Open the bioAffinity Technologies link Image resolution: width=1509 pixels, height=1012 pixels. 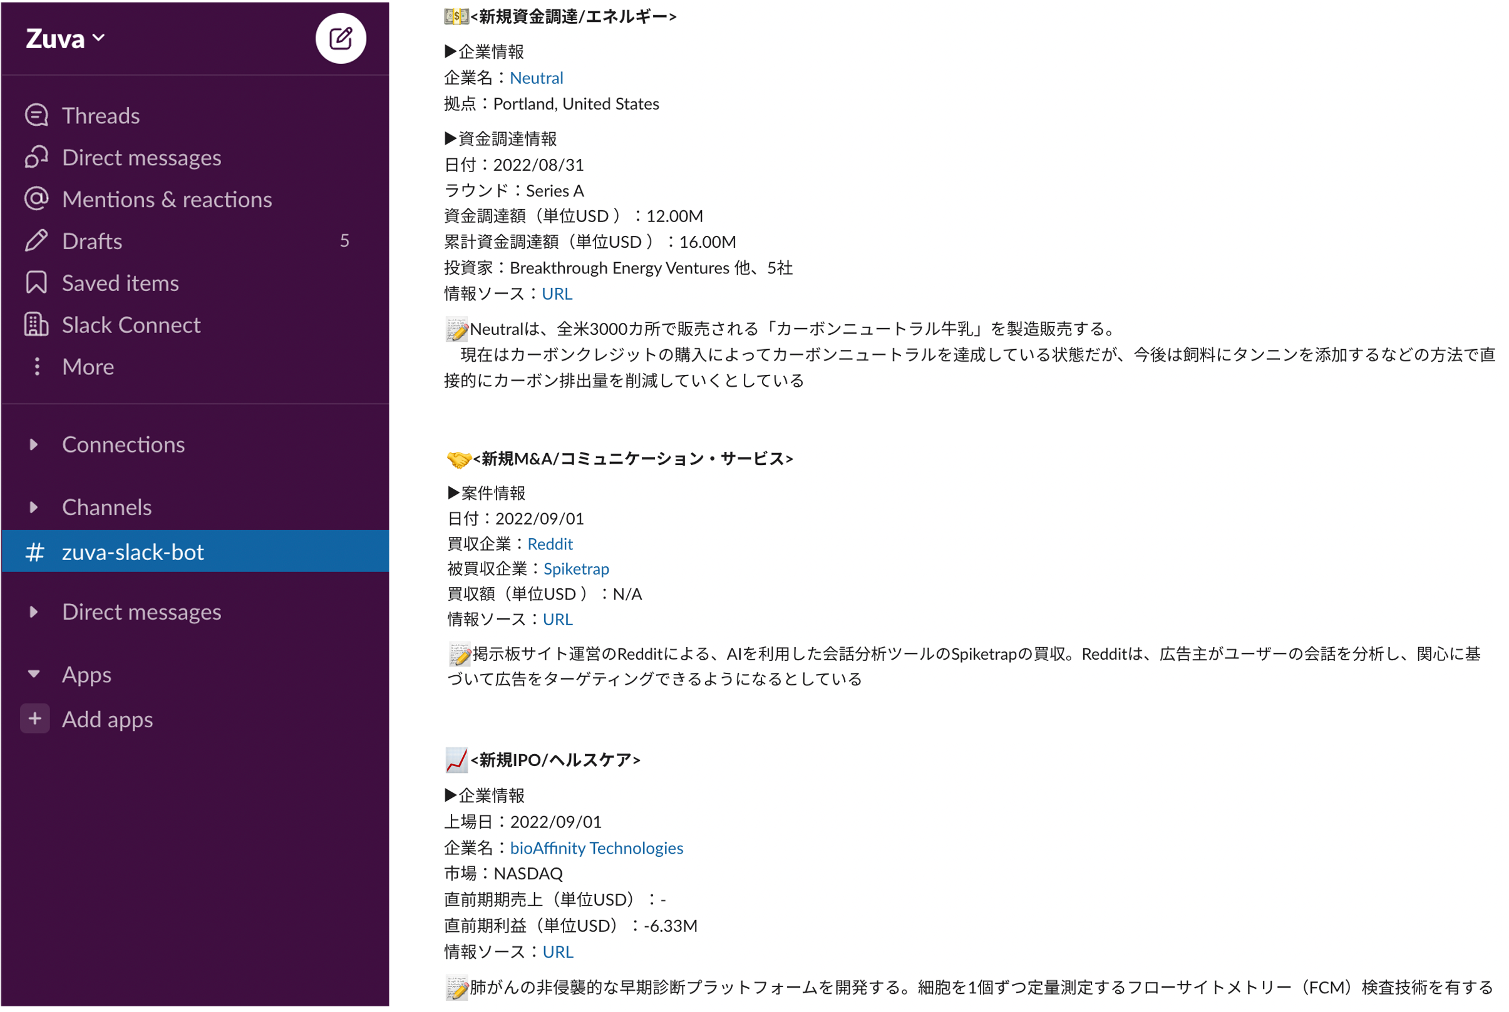tap(597, 848)
